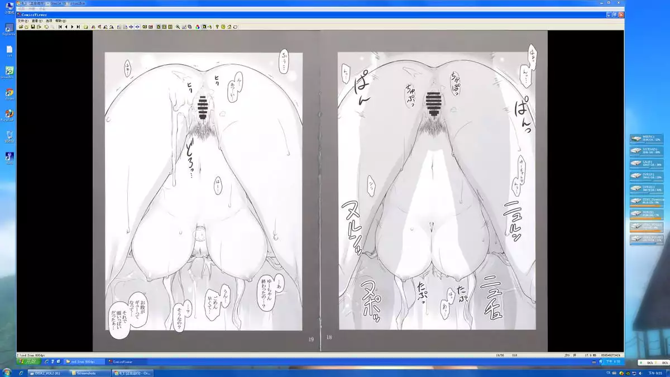Click the save diskette icon in the toolbar
Viewport: 670px width, 377px height.
click(x=33, y=26)
